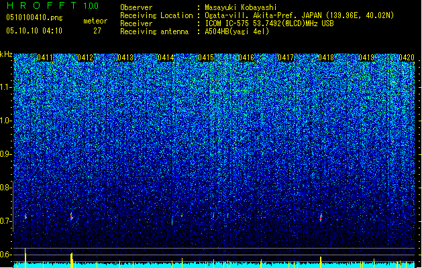Click the 0415 time marker
422x268 pixels.
tap(206, 58)
